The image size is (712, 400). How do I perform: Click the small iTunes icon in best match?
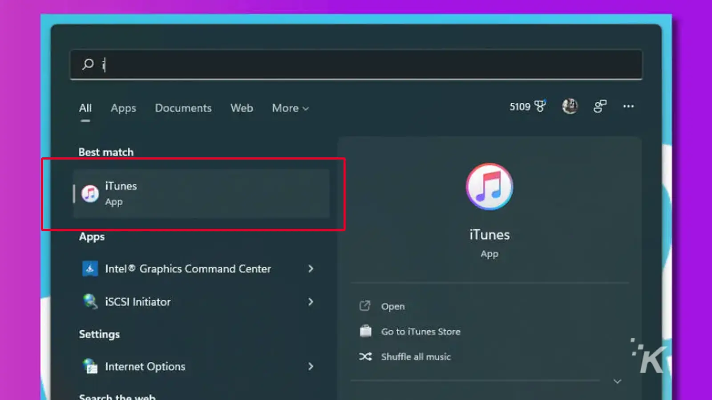(x=90, y=194)
